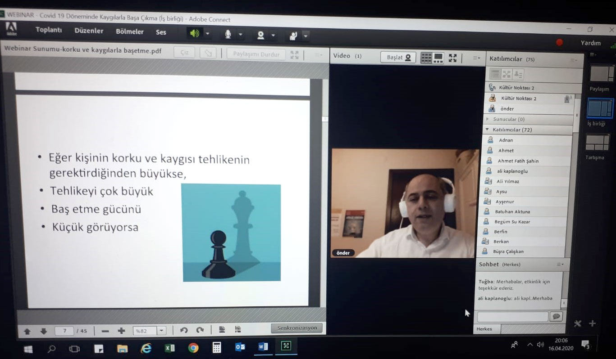Send the chat message icon
The image size is (616, 359).
pyautogui.click(x=556, y=316)
